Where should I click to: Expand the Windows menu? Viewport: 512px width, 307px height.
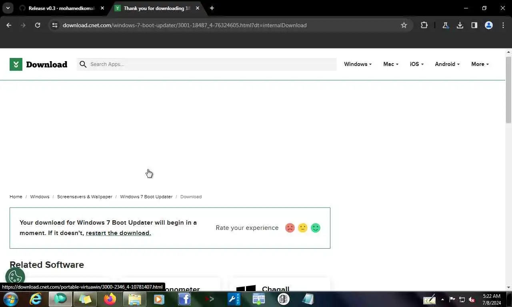[x=358, y=64]
